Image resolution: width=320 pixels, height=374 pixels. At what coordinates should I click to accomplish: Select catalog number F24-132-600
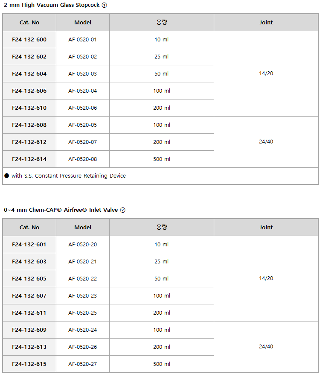click(x=29, y=40)
